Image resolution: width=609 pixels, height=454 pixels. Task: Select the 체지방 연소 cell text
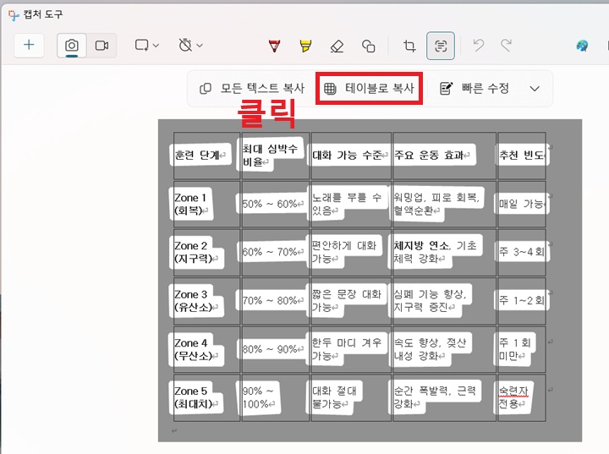point(435,252)
